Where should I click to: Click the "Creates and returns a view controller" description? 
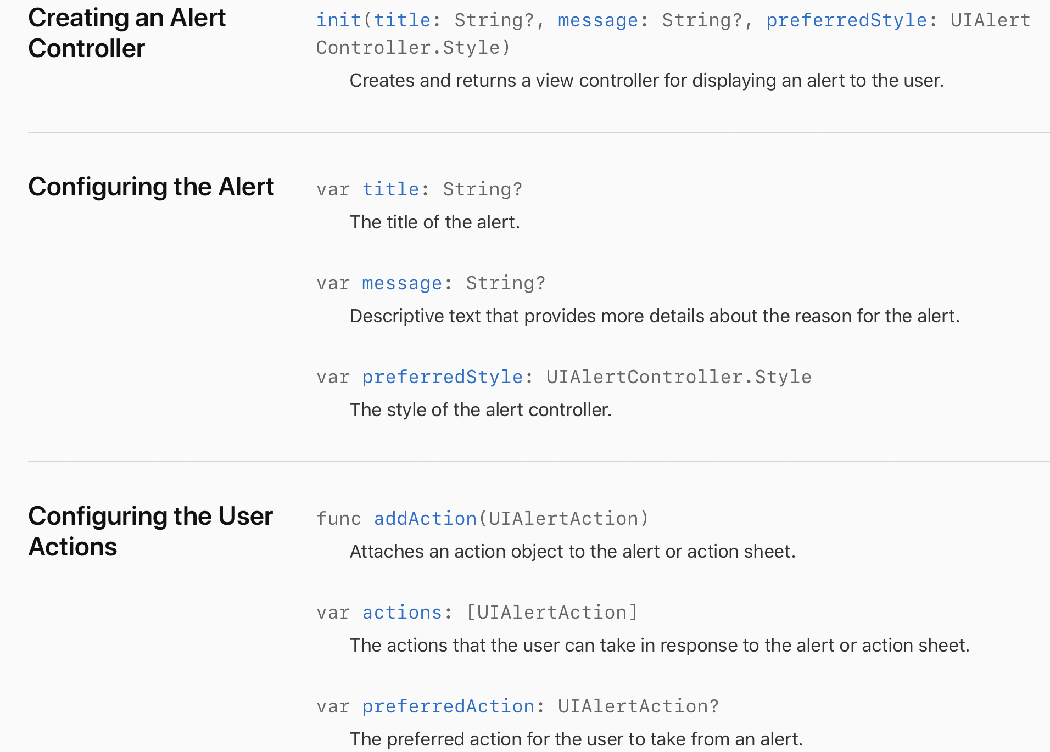click(x=646, y=81)
